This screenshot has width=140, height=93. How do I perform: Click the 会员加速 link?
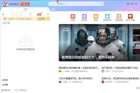tap(23, 90)
